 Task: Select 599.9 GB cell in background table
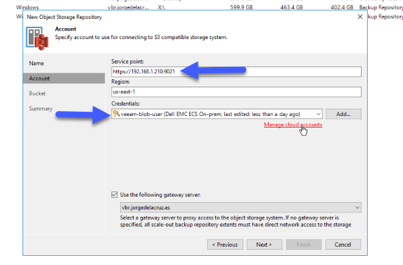241,7
